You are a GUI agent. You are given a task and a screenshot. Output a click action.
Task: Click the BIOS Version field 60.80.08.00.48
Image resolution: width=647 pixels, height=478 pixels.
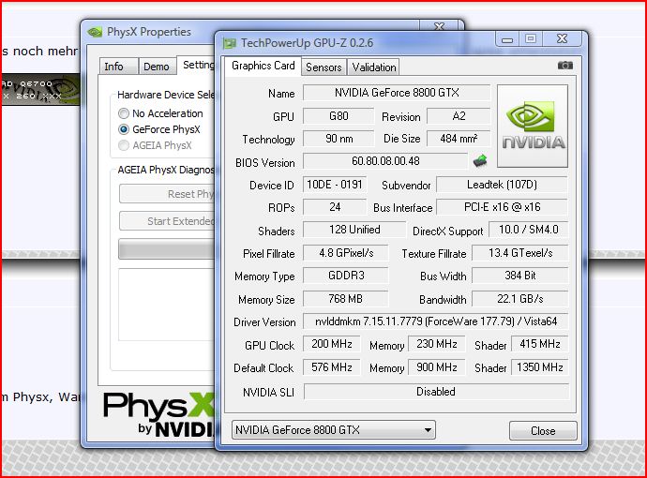[385, 161]
